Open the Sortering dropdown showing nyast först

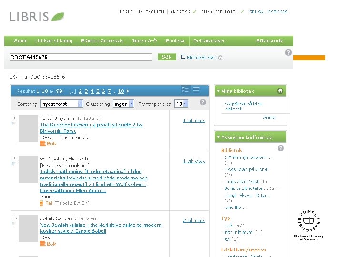coord(61,104)
